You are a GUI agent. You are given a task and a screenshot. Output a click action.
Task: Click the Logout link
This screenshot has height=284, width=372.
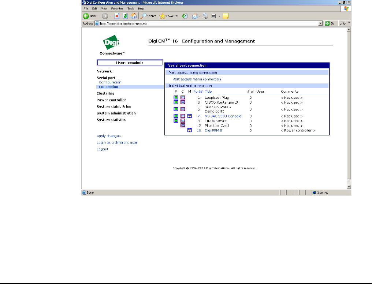tap(103, 149)
